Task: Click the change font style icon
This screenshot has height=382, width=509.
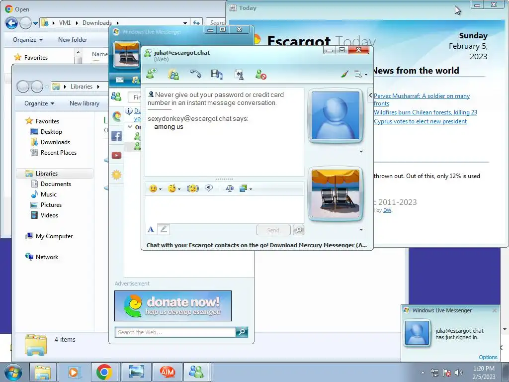Action: (x=230, y=189)
